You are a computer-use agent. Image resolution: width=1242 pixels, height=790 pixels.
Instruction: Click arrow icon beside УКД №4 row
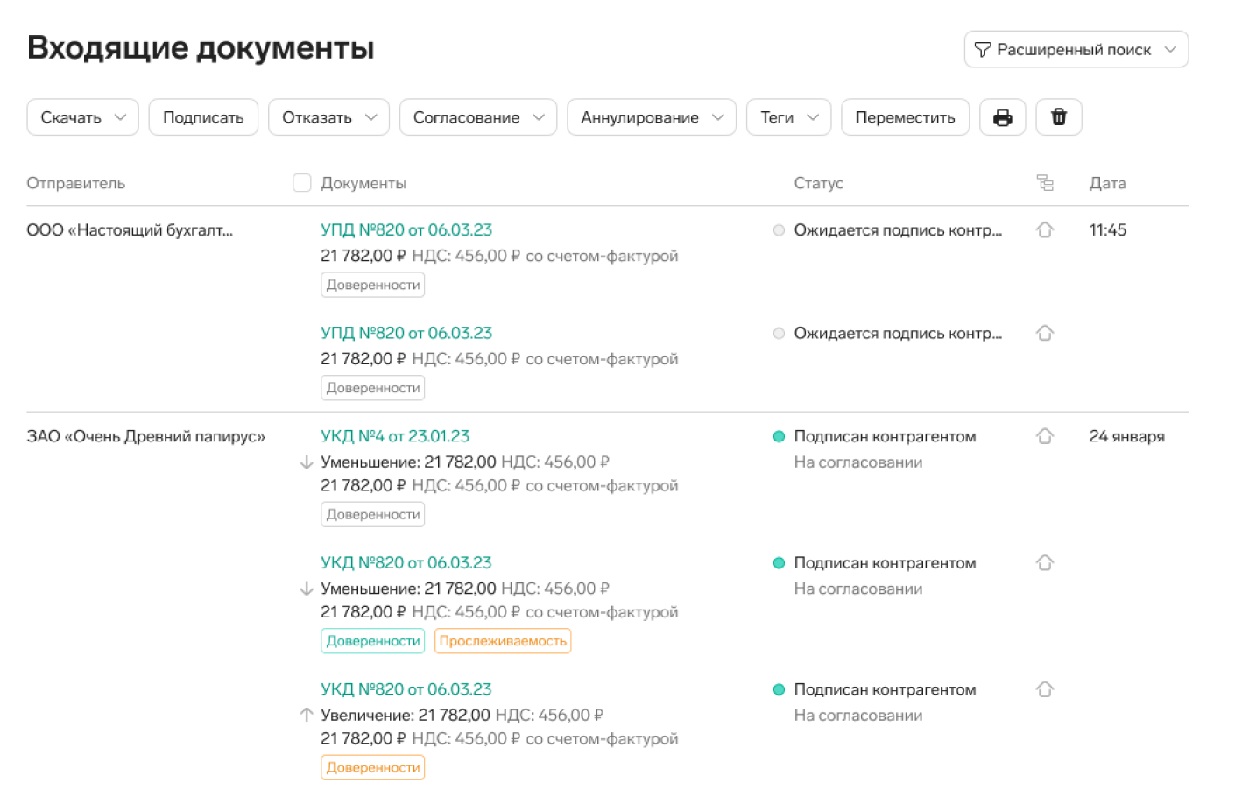(1044, 436)
